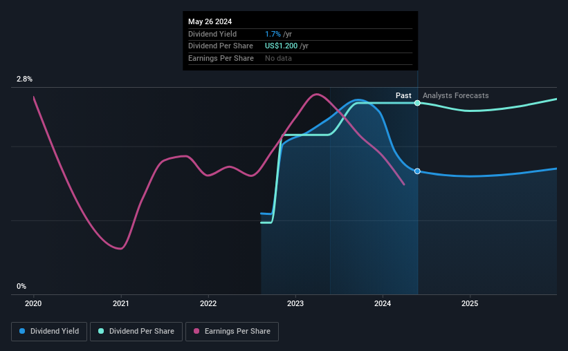
Task: Select the 2020 label on the time axis
Action: coord(33,303)
